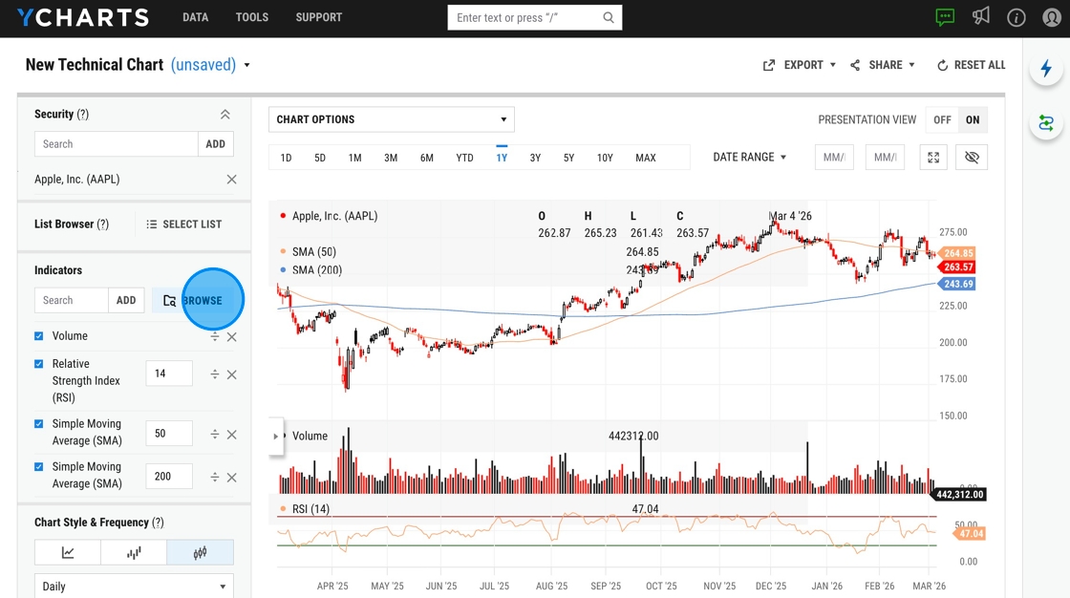Open the Data menu
This screenshot has height=598, width=1070.
coord(195,18)
